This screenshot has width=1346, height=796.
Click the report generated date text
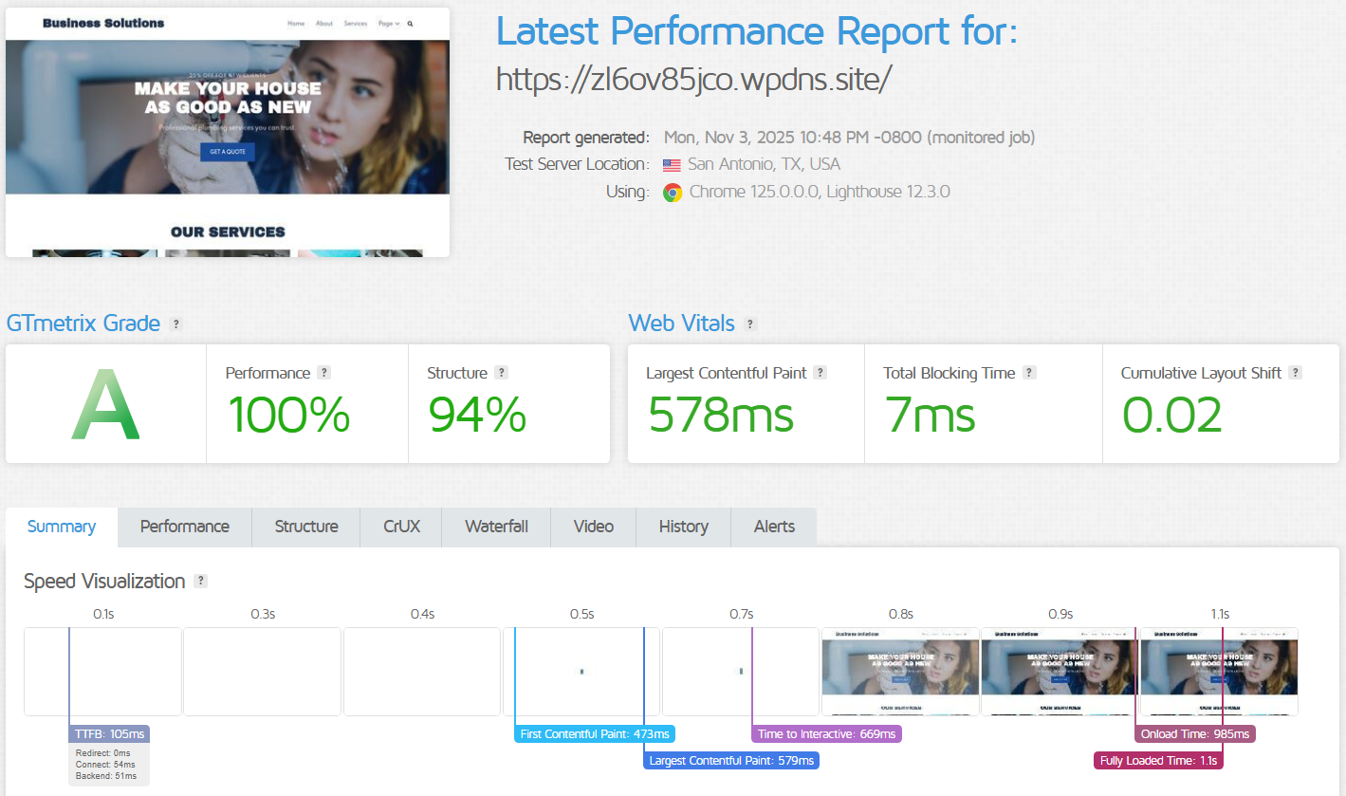(849, 138)
